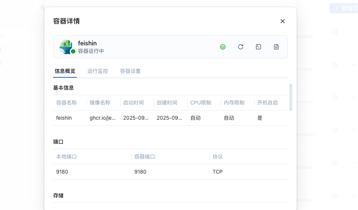Click the 新增 button behind the dialog
Screen dimensions: 358x210
pyautogui.click(x=343, y=8)
